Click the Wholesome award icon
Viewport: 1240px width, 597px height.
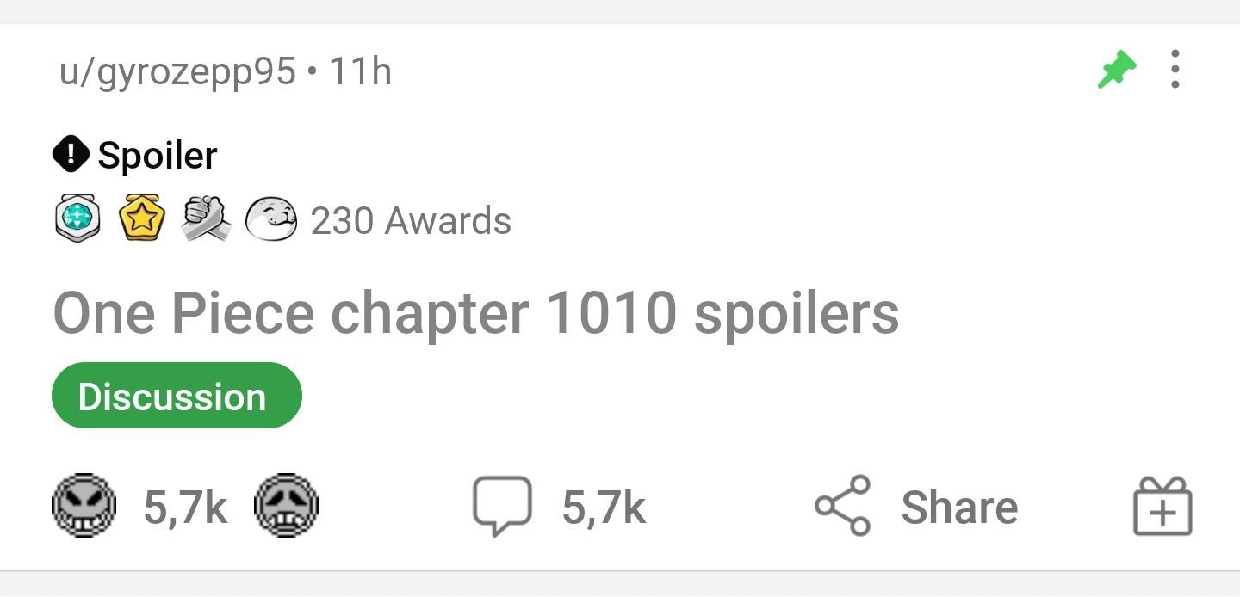(x=271, y=218)
